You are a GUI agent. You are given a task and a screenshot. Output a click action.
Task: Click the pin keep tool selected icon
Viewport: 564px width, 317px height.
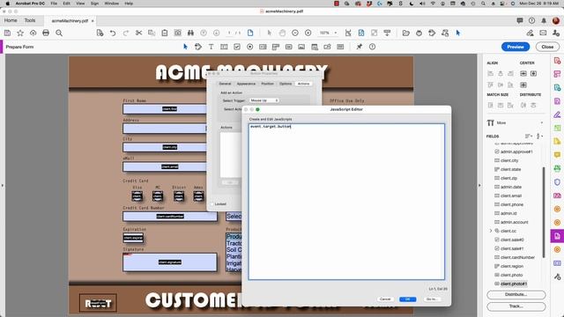(x=360, y=47)
